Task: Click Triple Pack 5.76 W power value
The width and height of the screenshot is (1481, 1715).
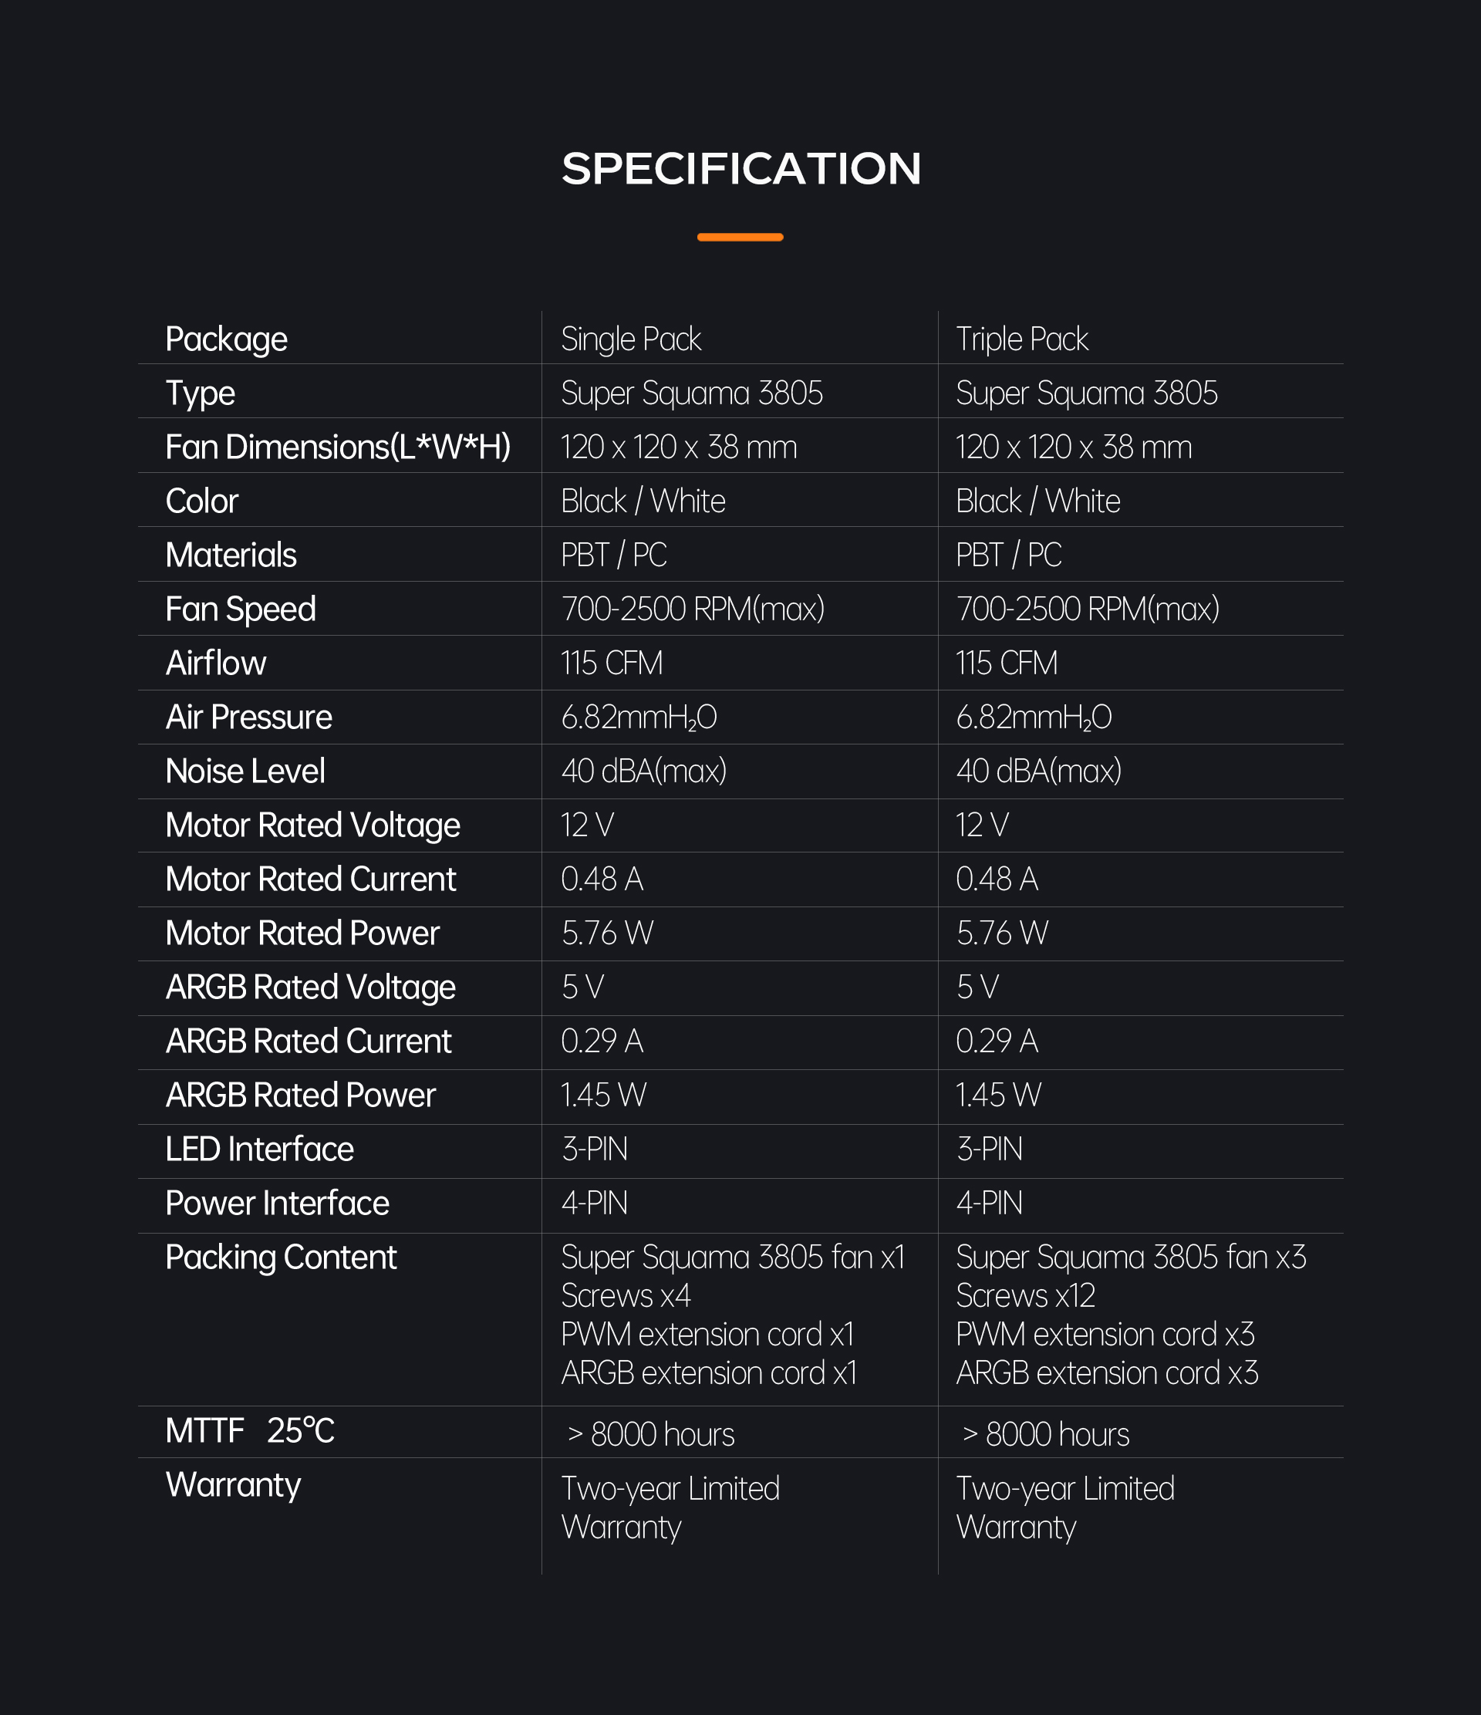Action: [x=1002, y=933]
